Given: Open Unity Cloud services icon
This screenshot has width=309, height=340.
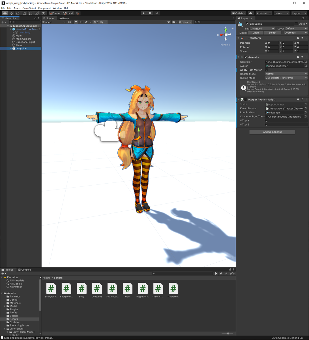Looking at the screenshot, I should click(x=251, y=13).
